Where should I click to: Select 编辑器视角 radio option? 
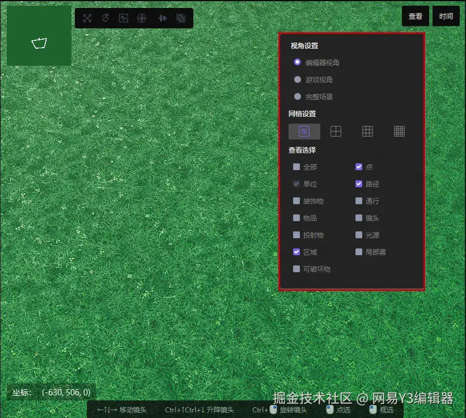(x=297, y=62)
